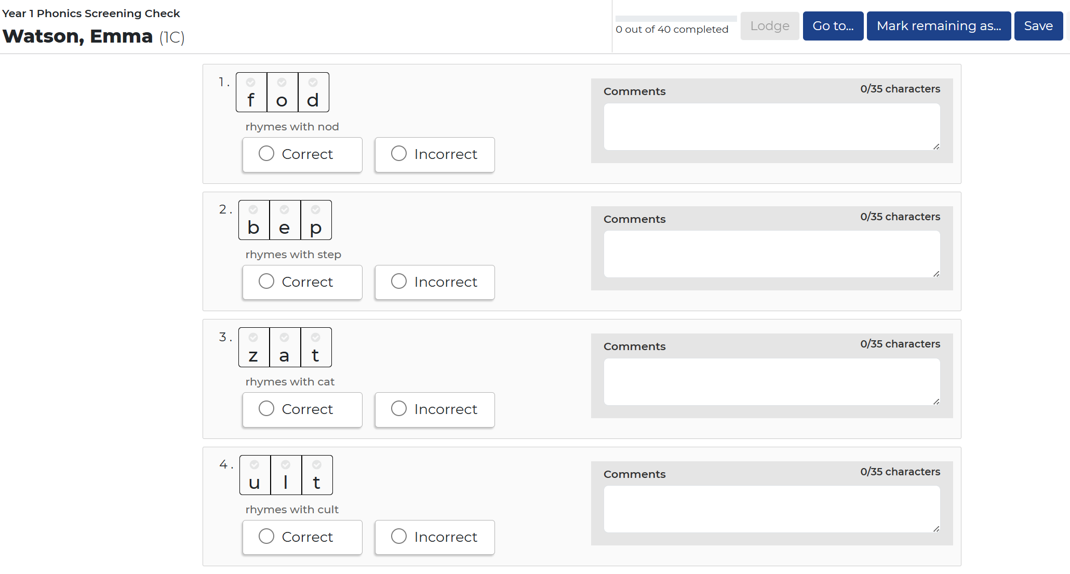This screenshot has height=574, width=1070.
Task: Mark word 2 bep as Incorrect
Action: [x=435, y=282]
